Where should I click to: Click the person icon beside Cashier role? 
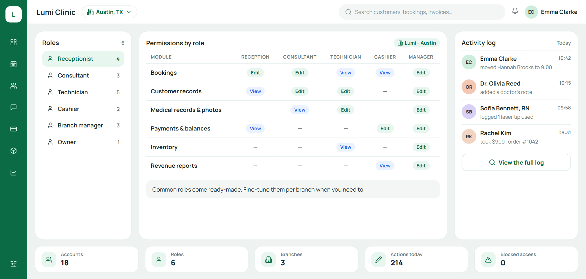click(x=50, y=109)
